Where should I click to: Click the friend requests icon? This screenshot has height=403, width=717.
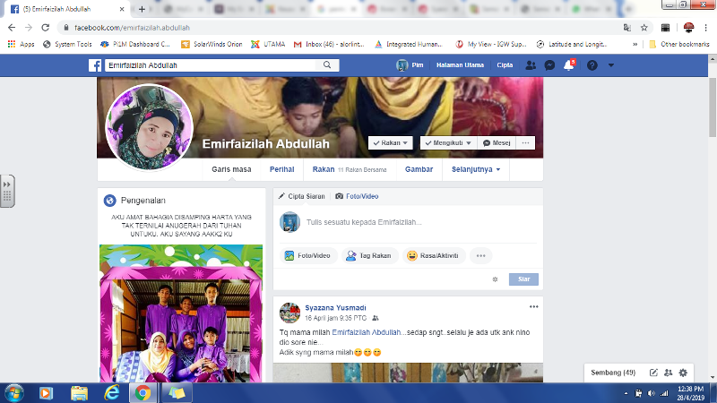point(531,65)
